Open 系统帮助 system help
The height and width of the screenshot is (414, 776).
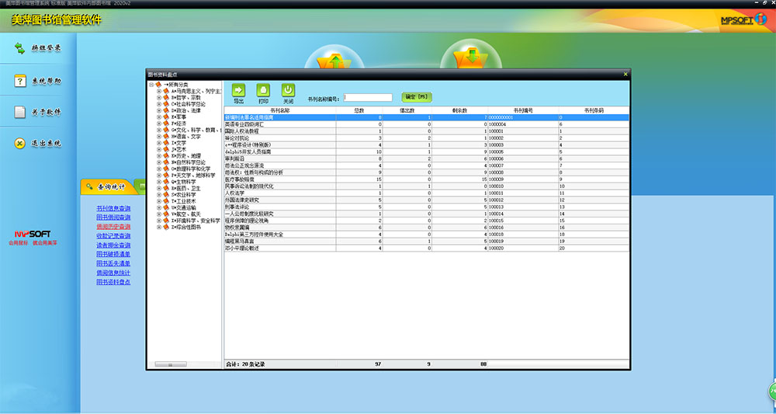20,82
